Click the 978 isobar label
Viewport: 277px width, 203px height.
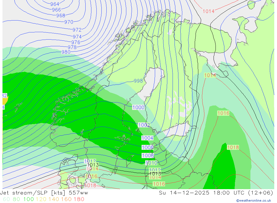72,47
